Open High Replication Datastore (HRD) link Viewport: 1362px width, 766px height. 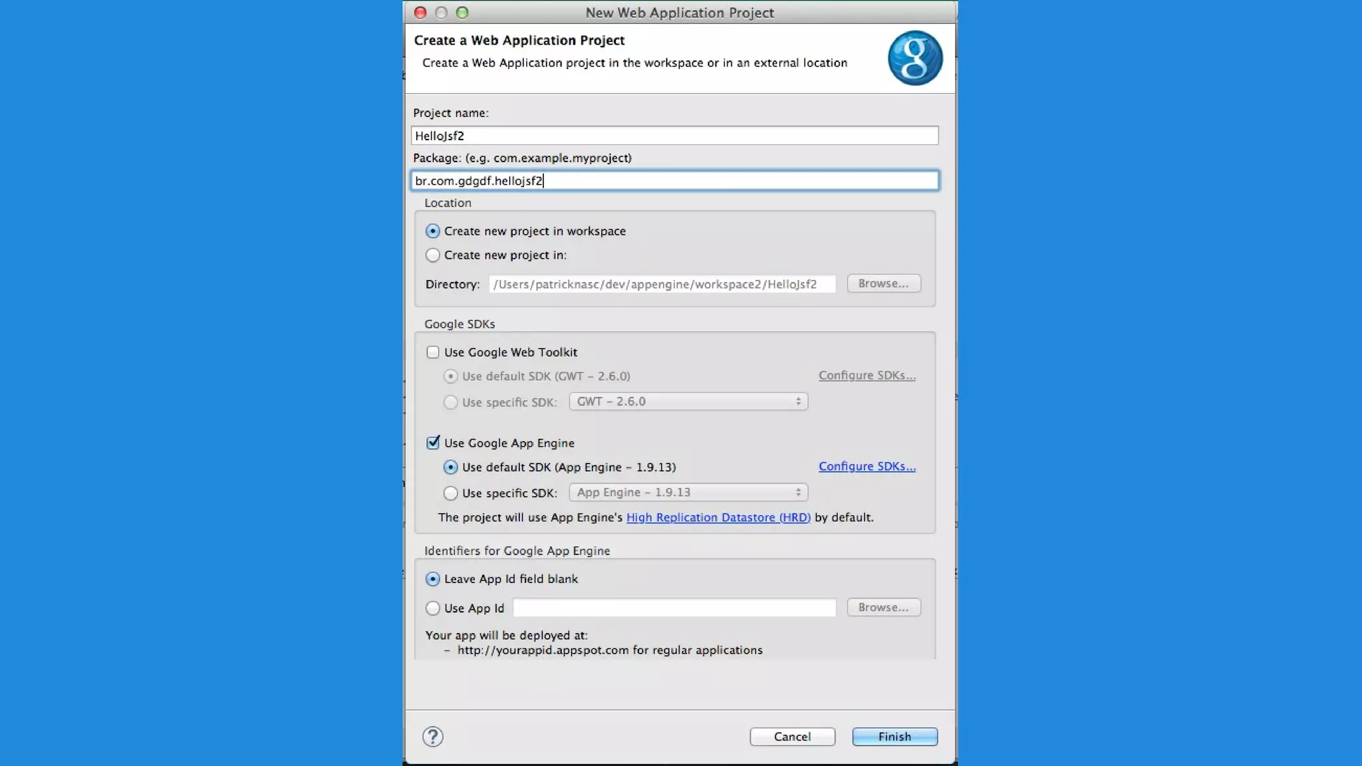718,517
